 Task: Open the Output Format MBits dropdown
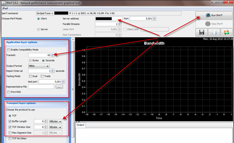point(39,66)
